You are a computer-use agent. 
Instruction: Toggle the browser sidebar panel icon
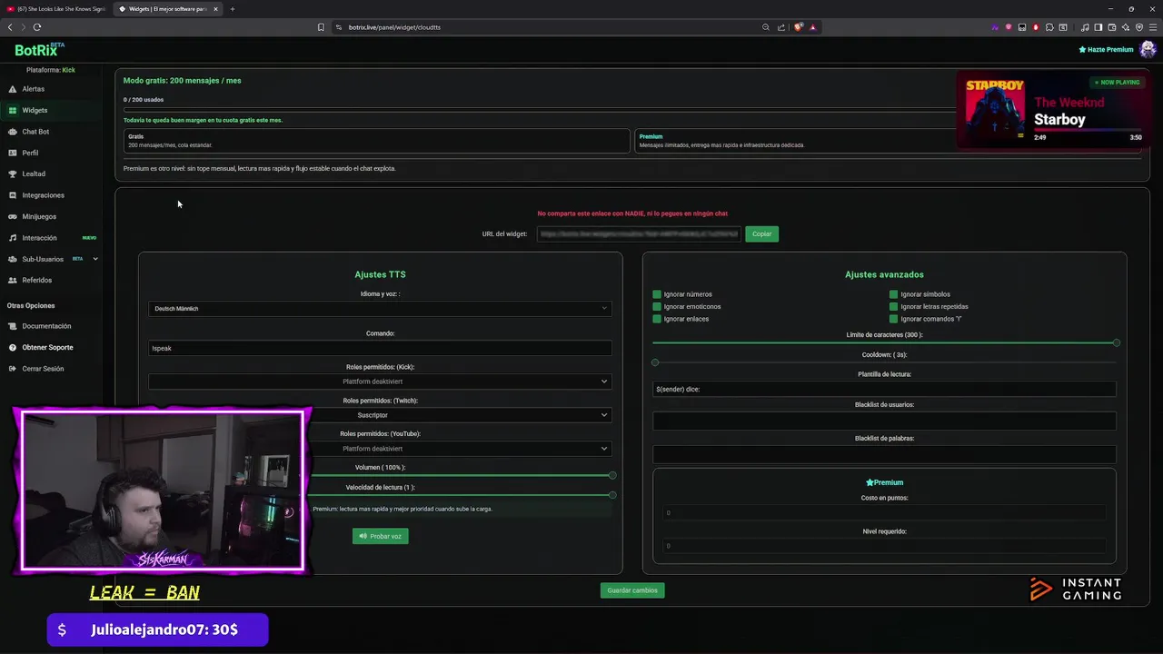[1098, 27]
